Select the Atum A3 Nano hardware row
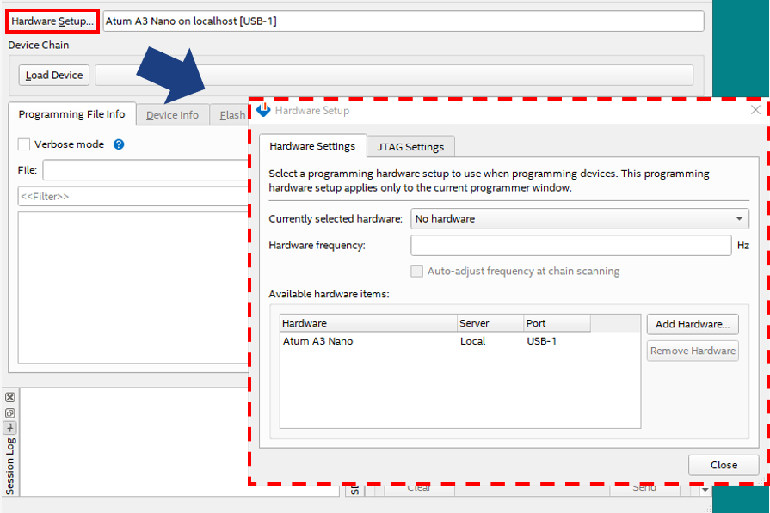 coord(370,341)
